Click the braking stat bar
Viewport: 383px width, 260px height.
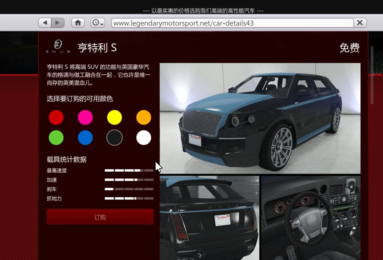coord(129,189)
